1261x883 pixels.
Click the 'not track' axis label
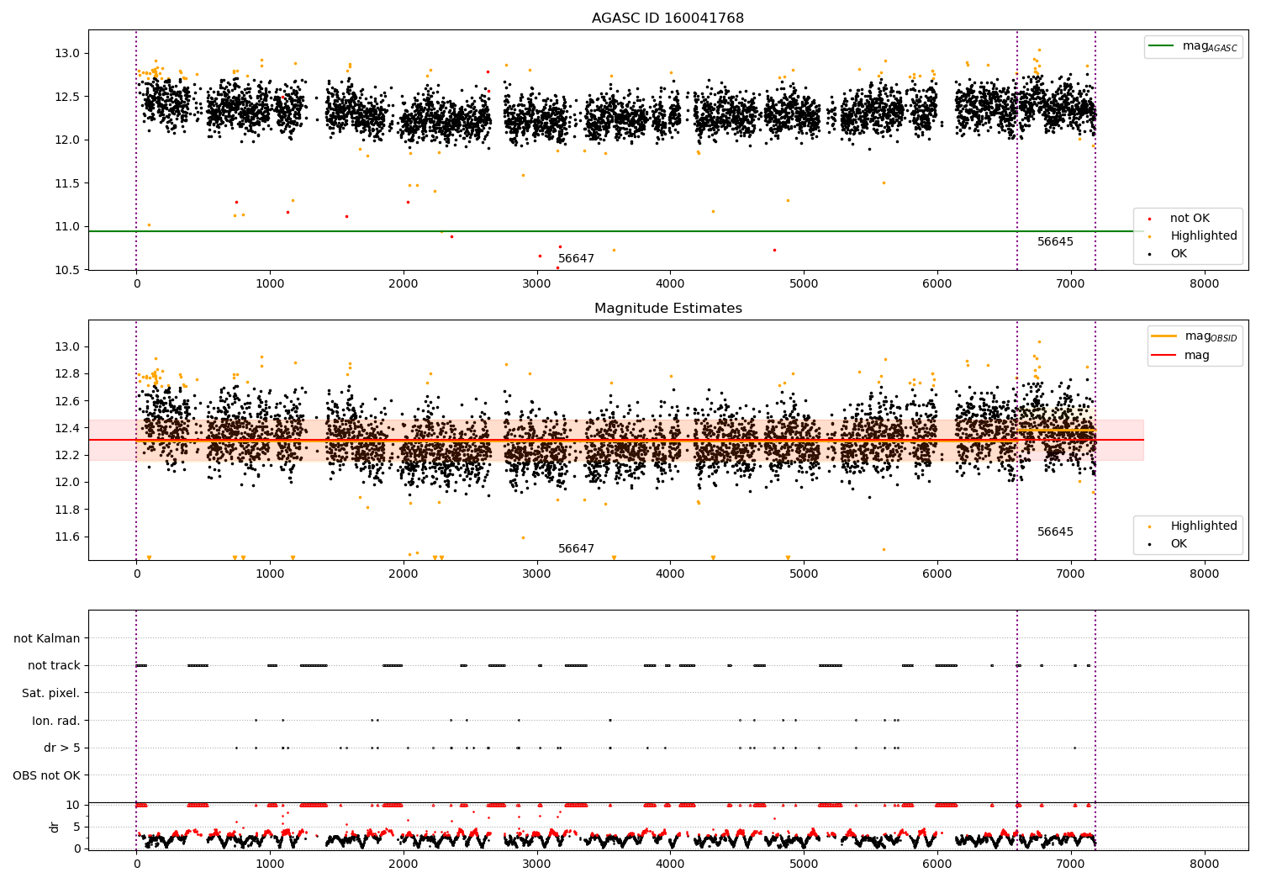click(54, 666)
